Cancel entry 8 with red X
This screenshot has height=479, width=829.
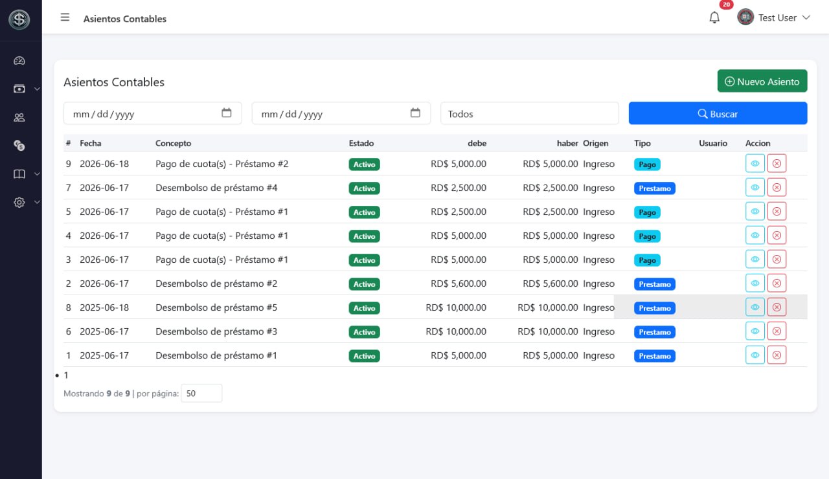pyautogui.click(x=777, y=307)
